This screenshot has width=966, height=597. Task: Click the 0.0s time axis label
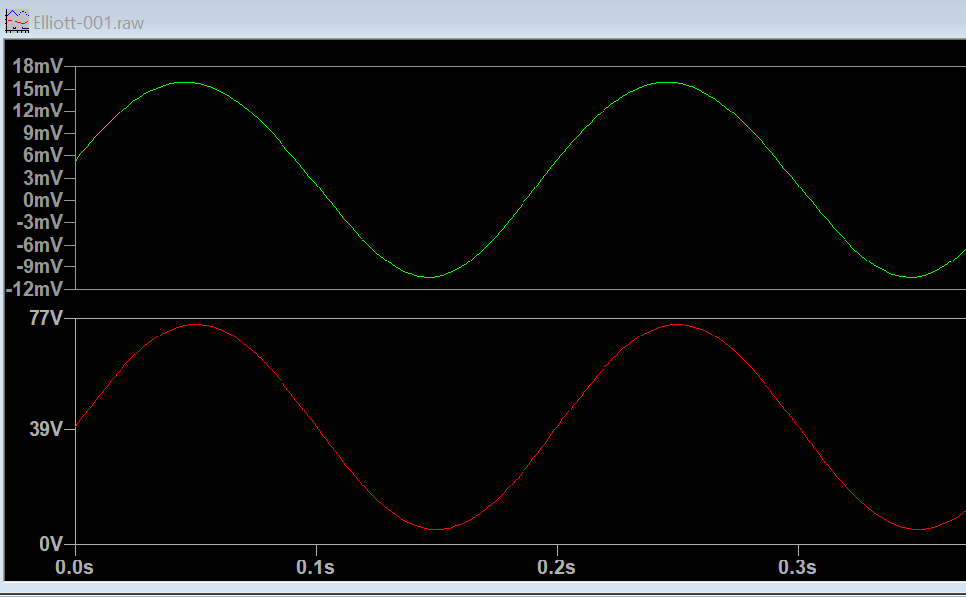[74, 566]
